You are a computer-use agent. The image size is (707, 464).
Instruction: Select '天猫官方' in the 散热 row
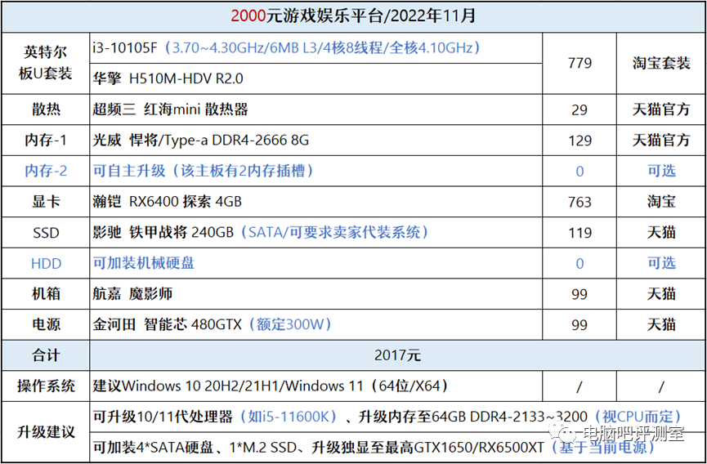click(661, 109)
